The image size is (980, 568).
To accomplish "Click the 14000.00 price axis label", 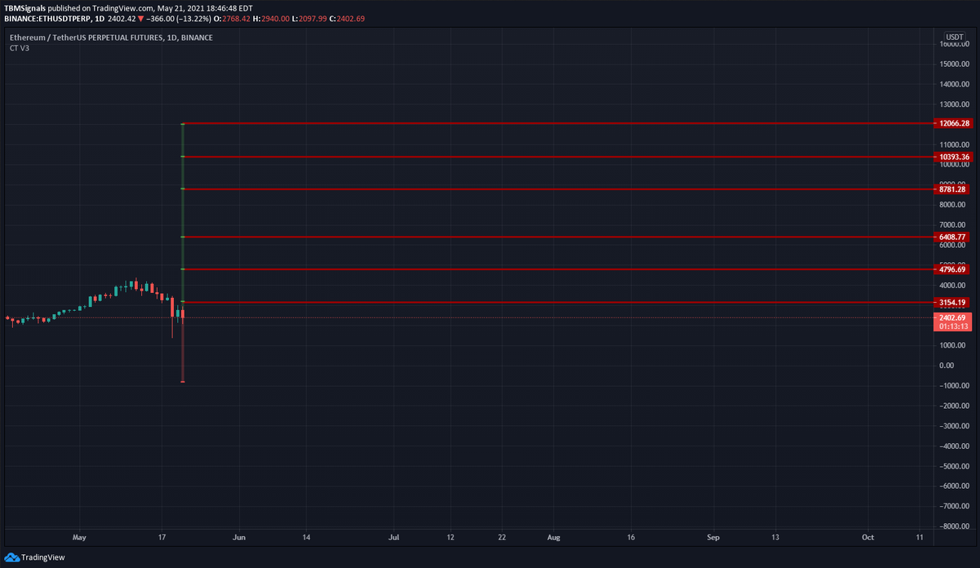I will [954, 84].
